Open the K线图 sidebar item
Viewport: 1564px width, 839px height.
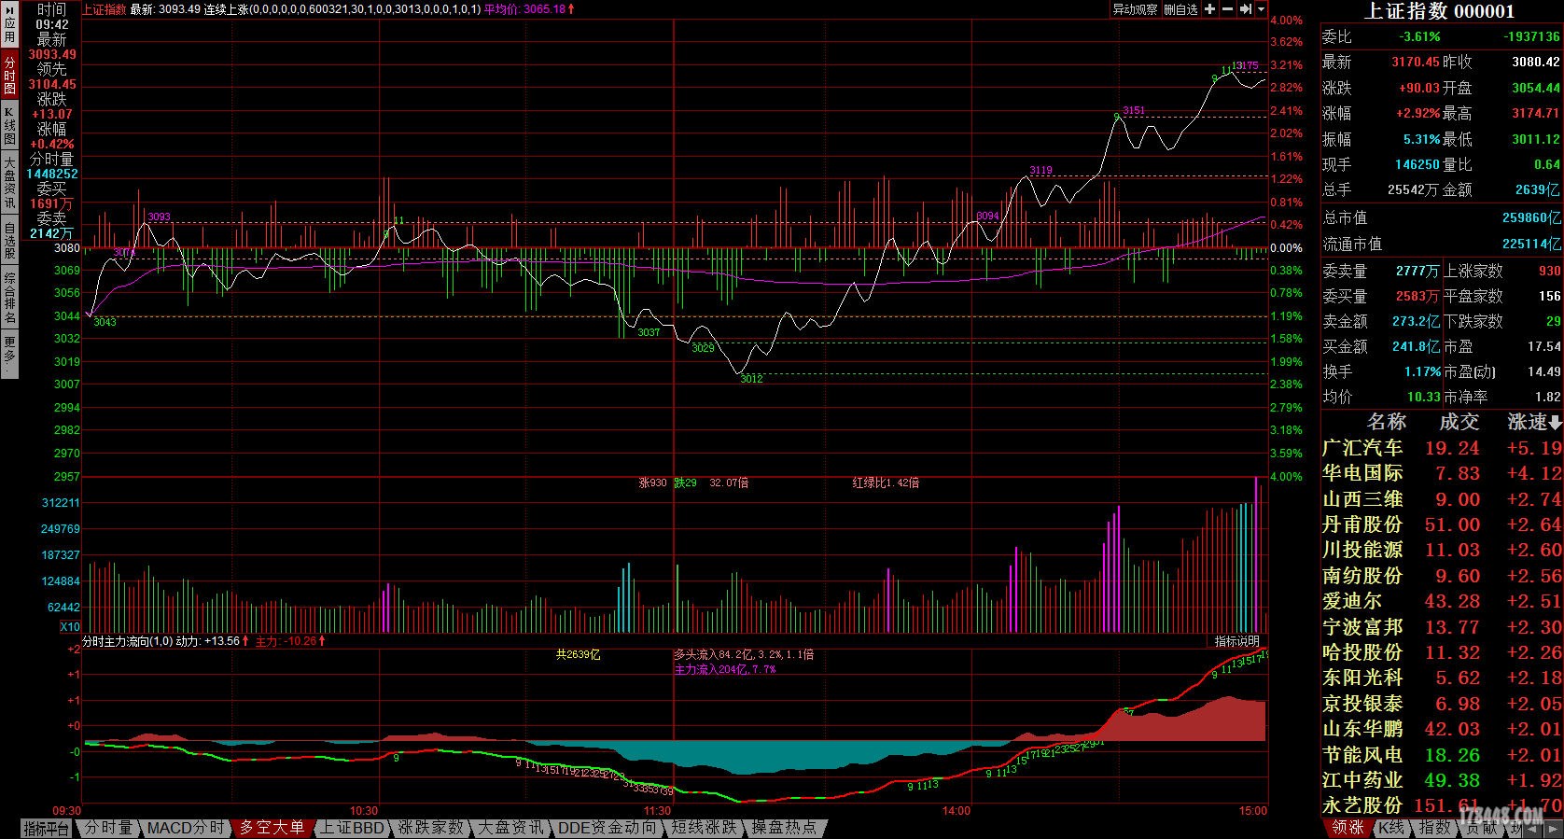[x=9, y=127]
